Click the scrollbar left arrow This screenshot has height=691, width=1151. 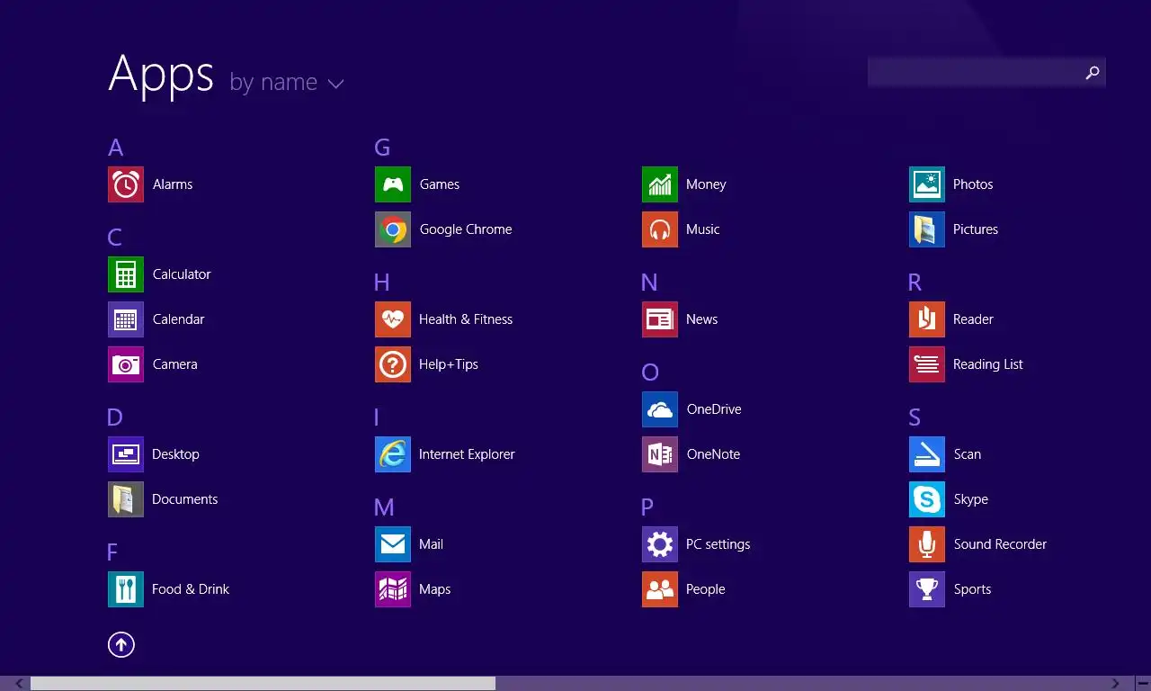click(x=19, y=684)
